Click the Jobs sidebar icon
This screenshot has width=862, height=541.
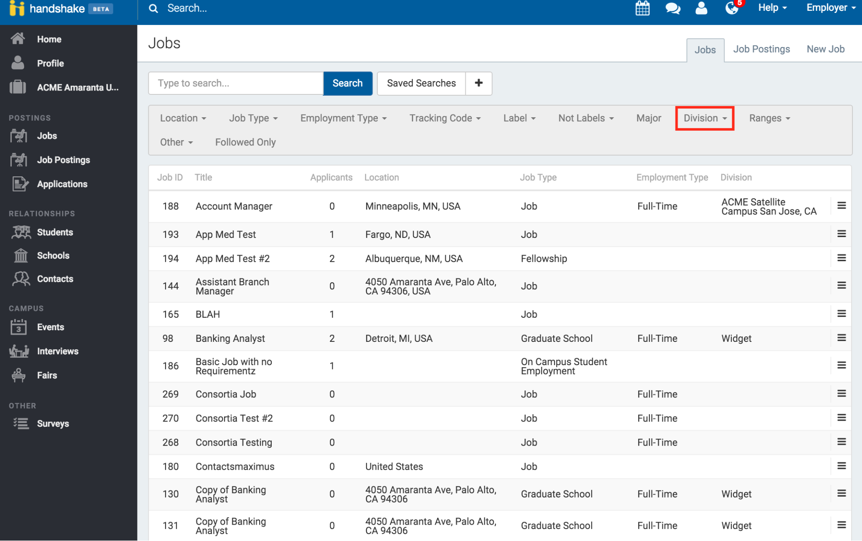pyautogui.click(x=19, y=135)
